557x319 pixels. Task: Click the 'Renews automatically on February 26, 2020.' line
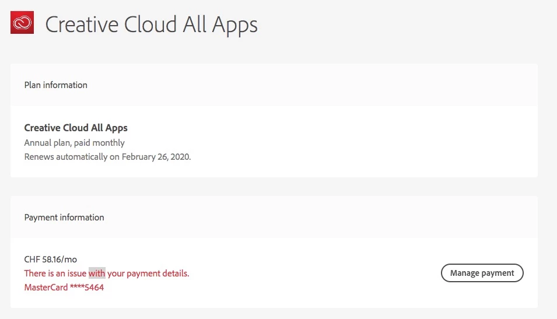pyautogui.click(x=107, y=157)
